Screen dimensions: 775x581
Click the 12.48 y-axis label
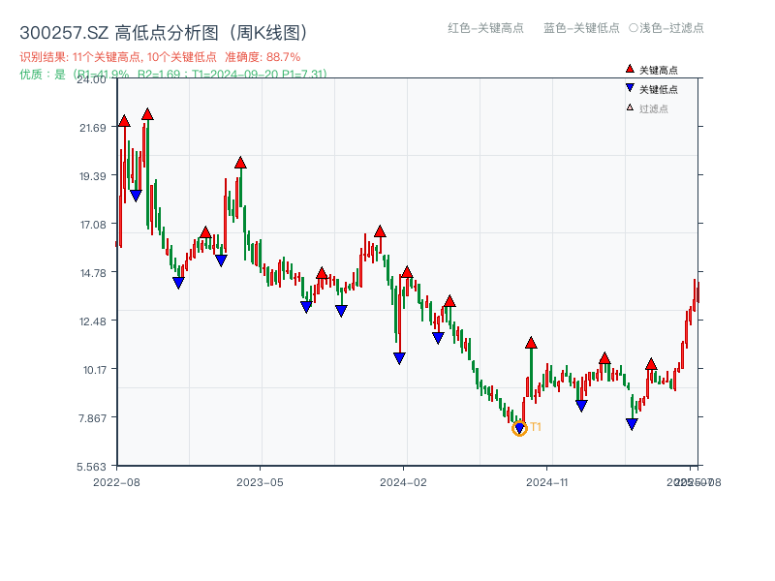pyautogui.click(x=93, y=321)
